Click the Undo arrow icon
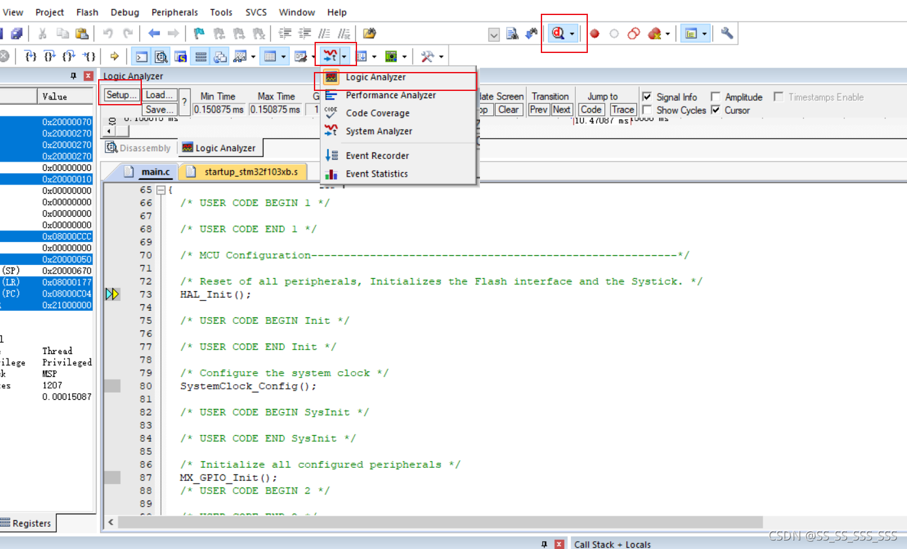Viewport: 907px width, 549px height. (108, 33)
